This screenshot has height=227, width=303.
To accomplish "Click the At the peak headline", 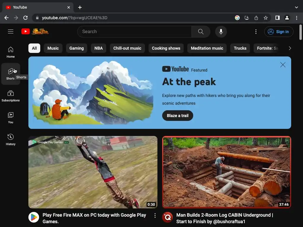I will pos(189,82).
